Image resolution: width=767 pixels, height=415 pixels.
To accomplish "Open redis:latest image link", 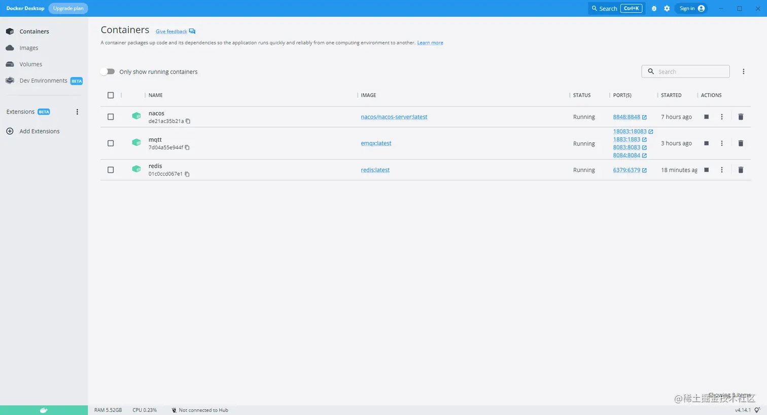I will tap(375, 170).
